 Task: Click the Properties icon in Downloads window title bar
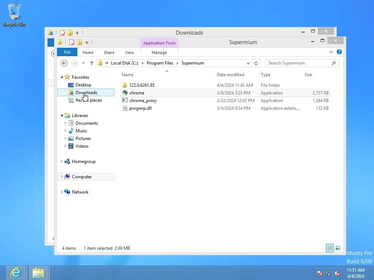(62, 33)
